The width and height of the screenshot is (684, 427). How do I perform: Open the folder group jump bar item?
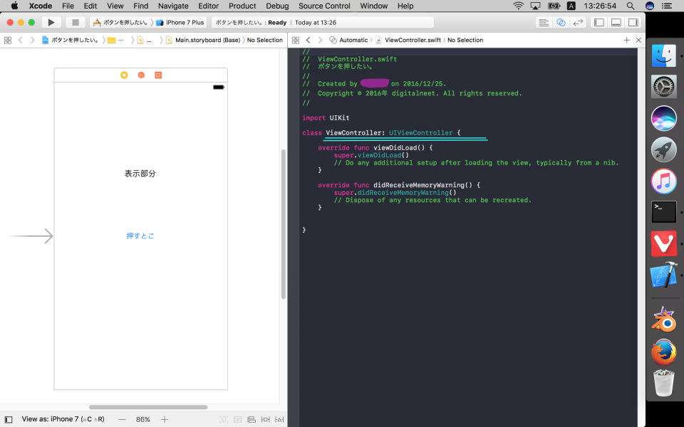(x=115, y=40)
